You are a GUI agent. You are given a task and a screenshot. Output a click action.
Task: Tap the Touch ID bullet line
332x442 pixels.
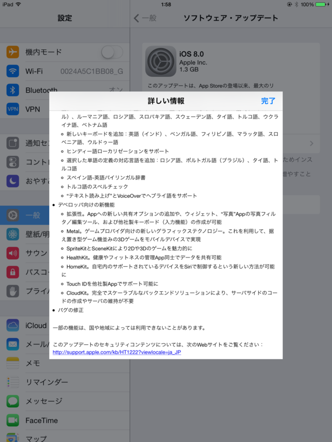tap(112, 283)
